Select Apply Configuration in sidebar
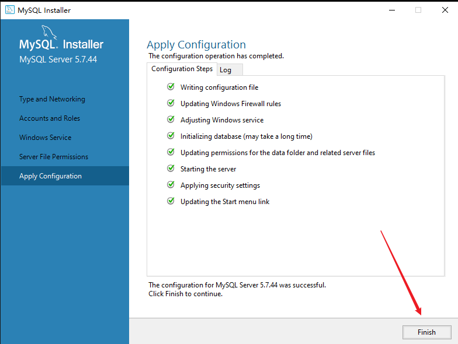 (65, 176)
